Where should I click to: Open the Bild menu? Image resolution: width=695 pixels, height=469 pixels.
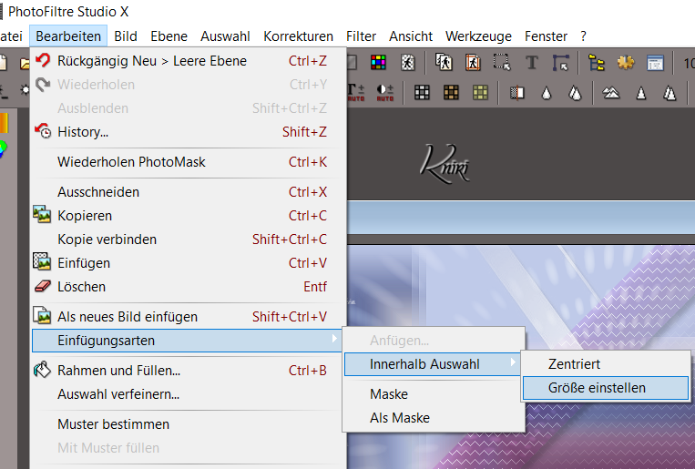pos(126,36)
